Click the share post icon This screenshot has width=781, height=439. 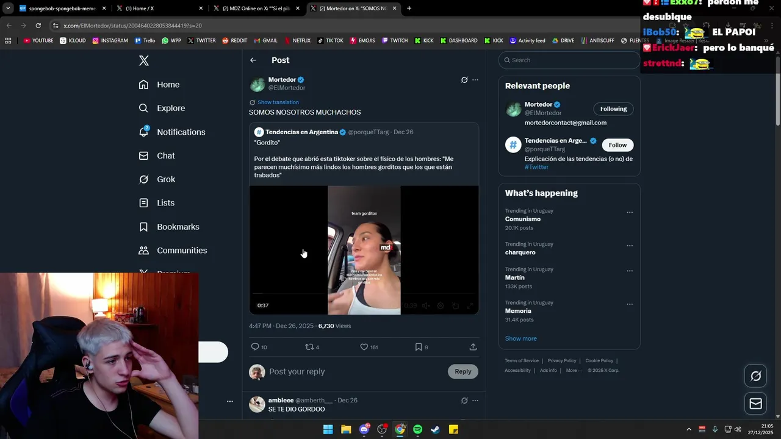473,347
